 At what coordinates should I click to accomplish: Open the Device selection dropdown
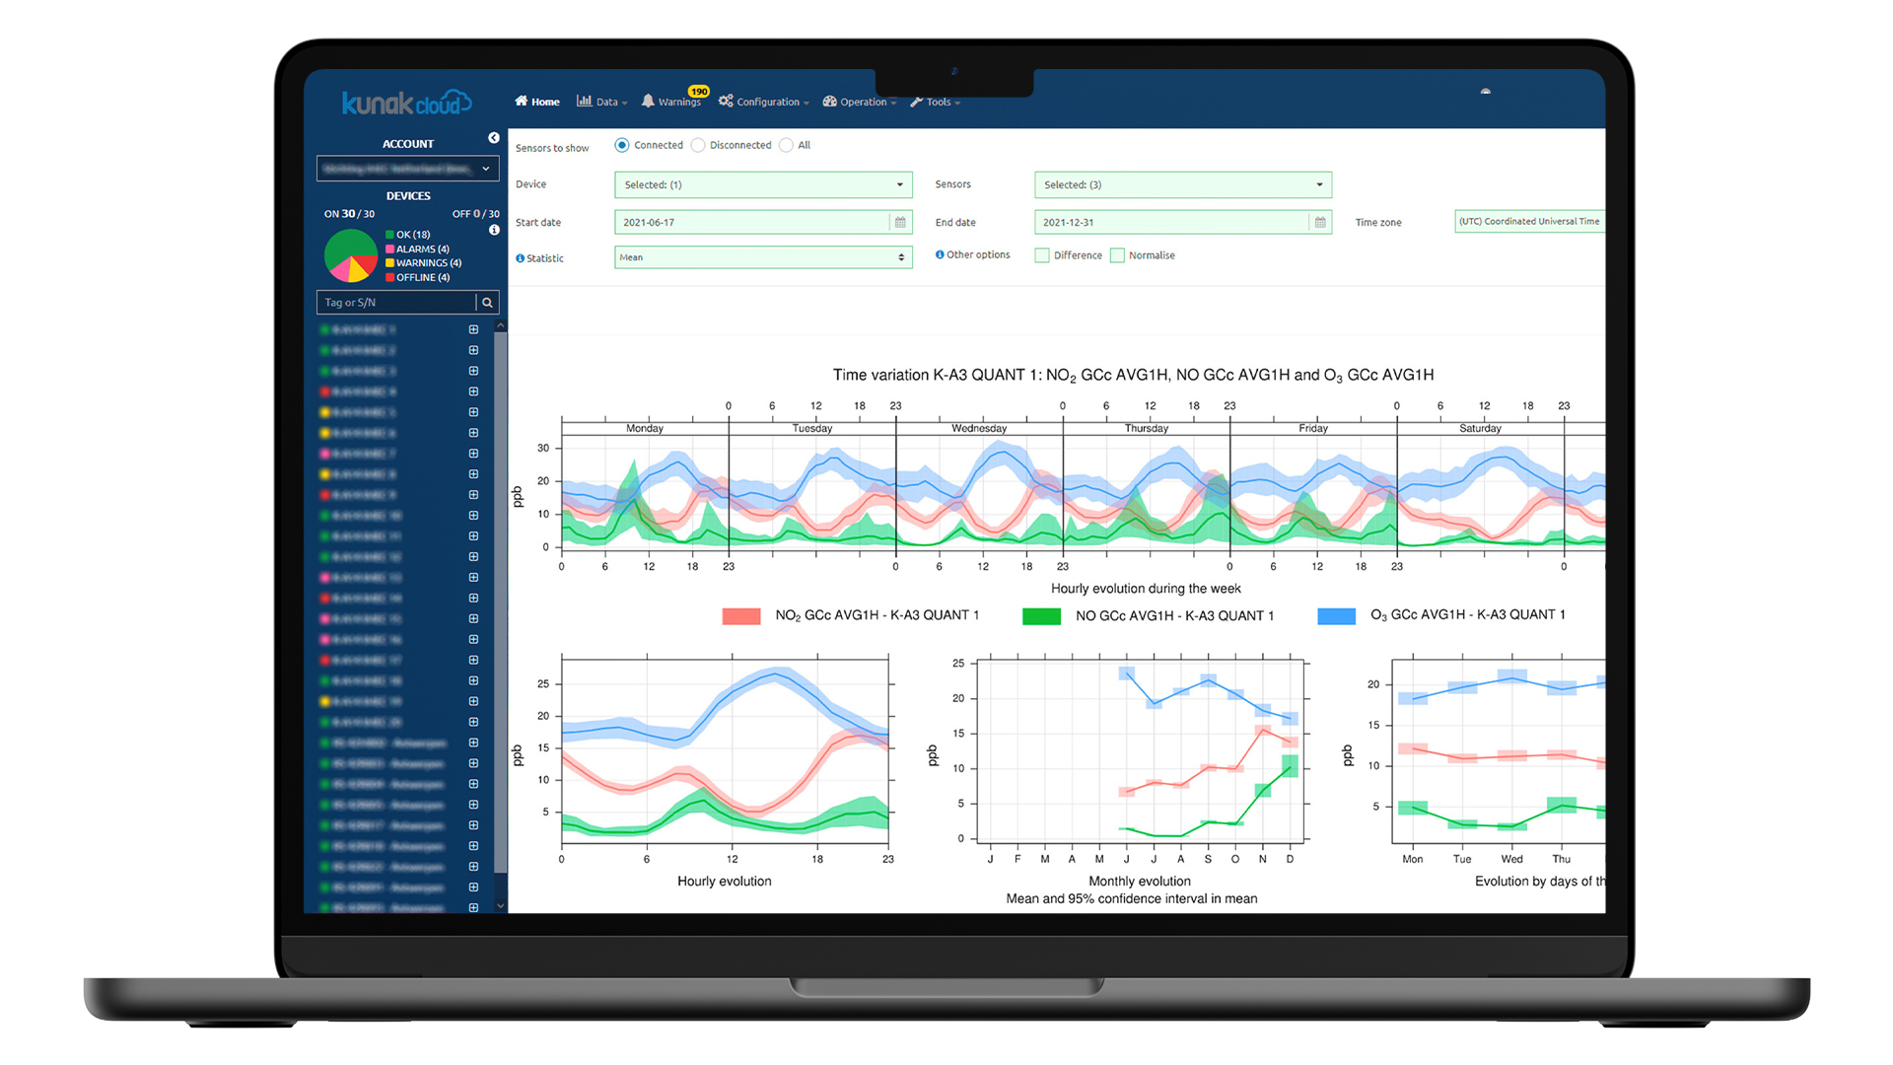762,184
